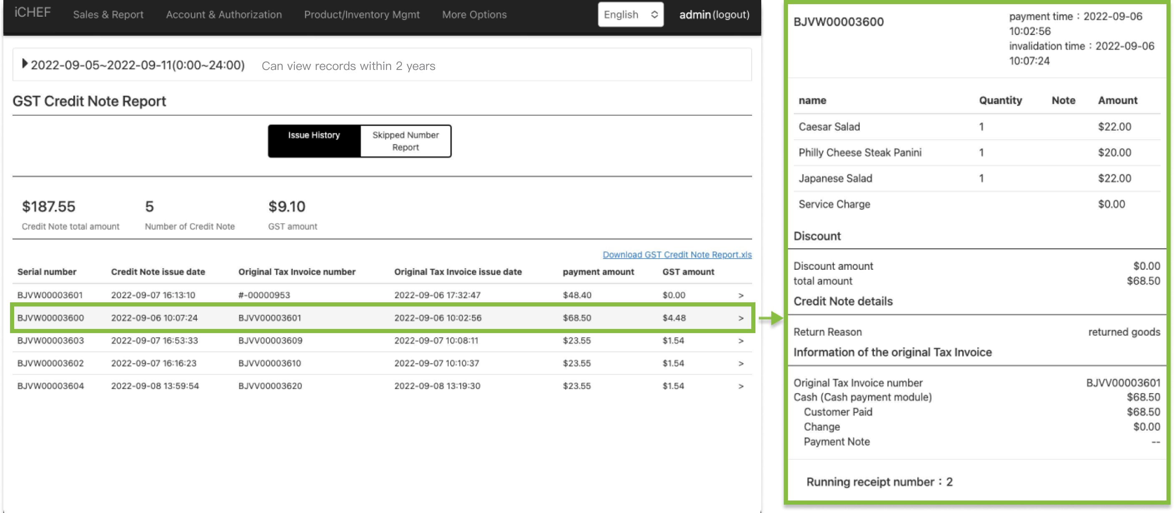Screen dimensions: 1174x513
Task: Select the Issue History toggle
Action: (x=314, y=141)
